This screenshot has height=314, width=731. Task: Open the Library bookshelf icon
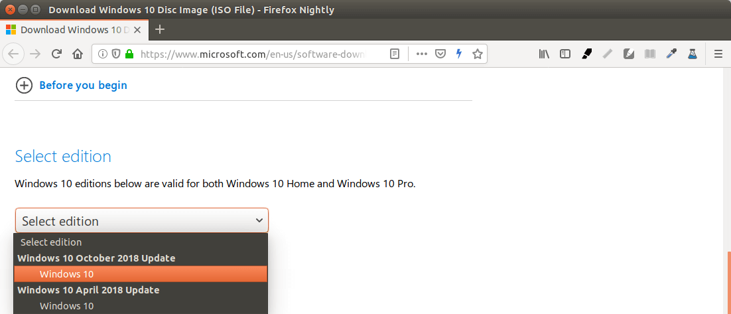544,54
